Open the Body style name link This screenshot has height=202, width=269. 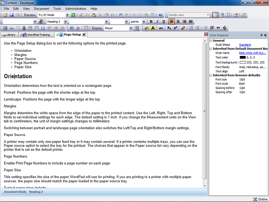coord(253,53)
